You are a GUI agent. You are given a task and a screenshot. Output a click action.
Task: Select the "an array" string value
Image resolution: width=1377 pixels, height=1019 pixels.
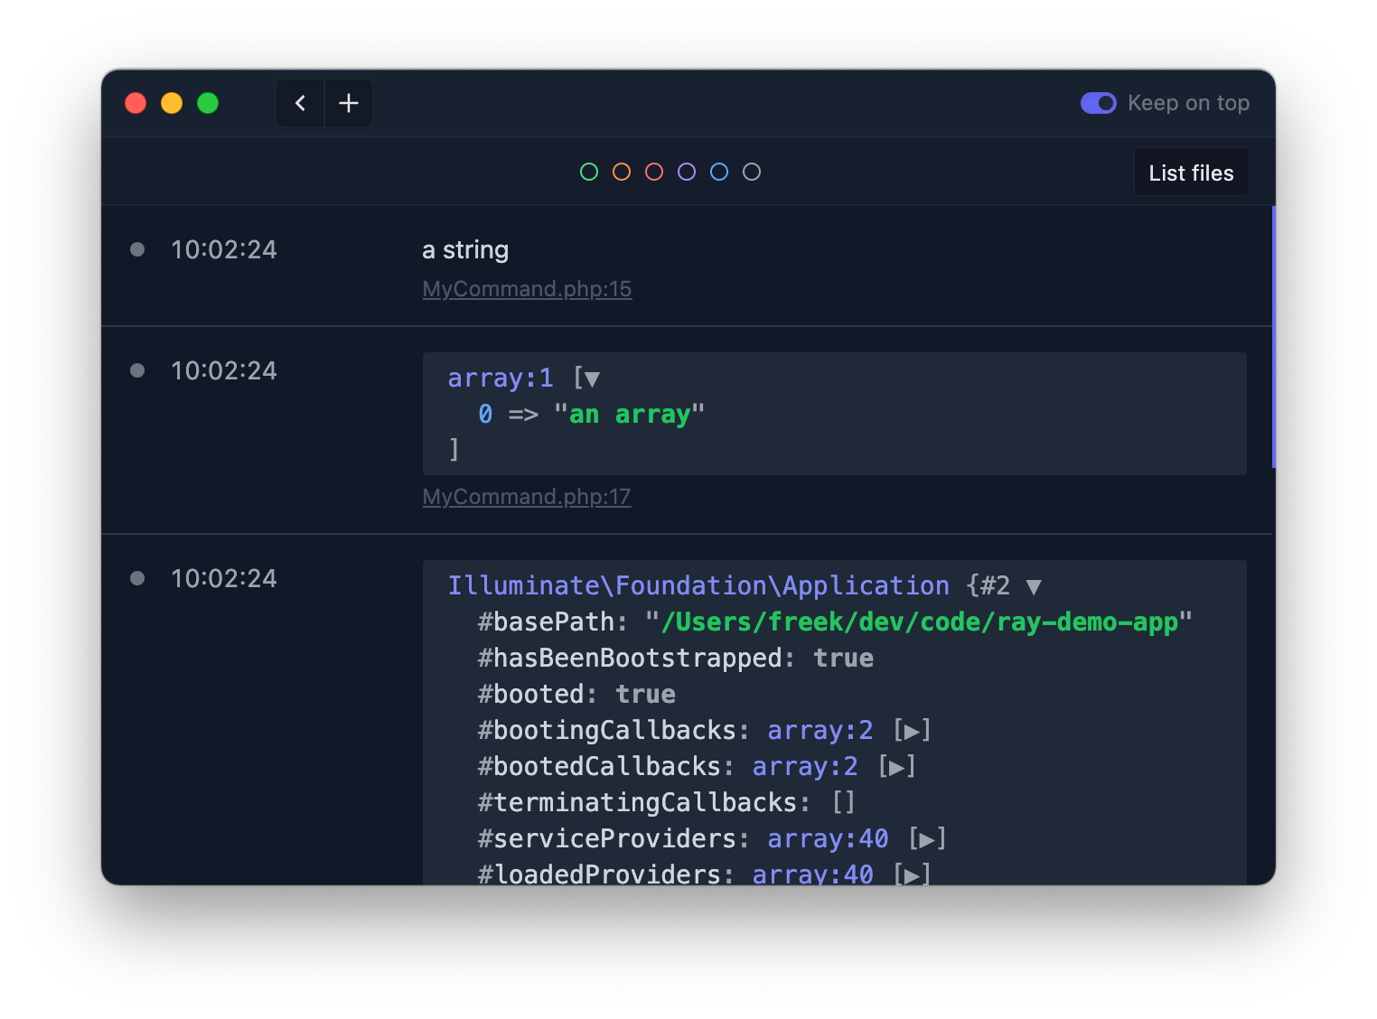[x=629, y=414]
